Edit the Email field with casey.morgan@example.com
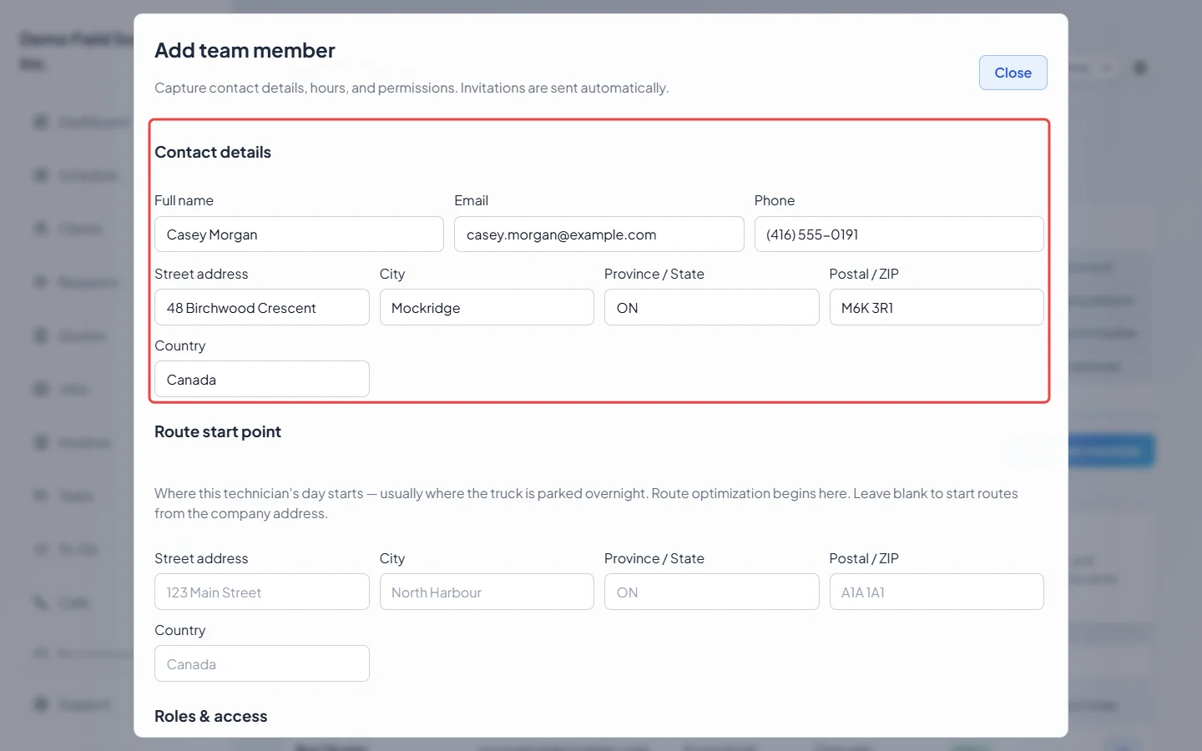The width and height of the screenshot is (1202, 751). pyautogui.click(x=598, y=234)
